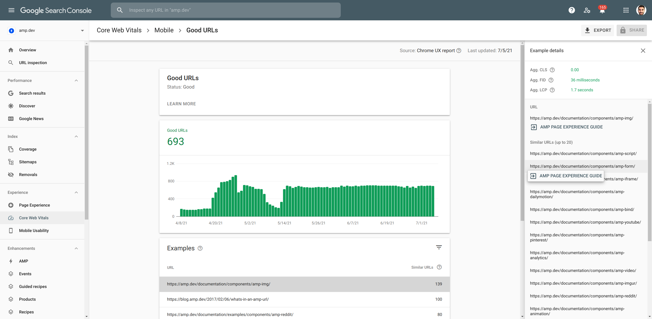The width and height of the screenshot is (652, 319).
Task: Click similar URL amp-dailymotion
Action: coord(577,194)
